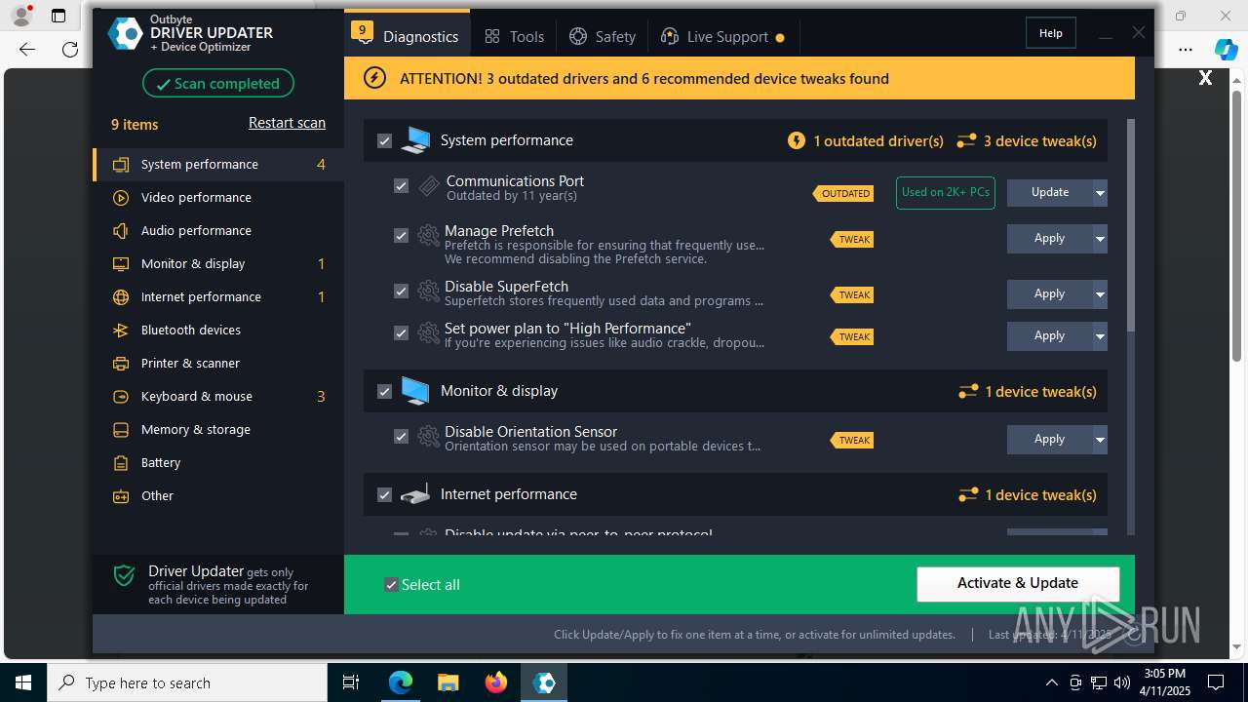Uncheck the Disable SuperFetch checkbox

click(x=401, y=291)
